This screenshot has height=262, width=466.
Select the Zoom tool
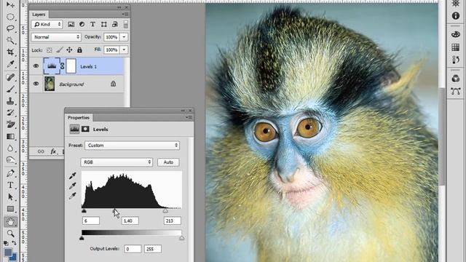tap(10, 234)
